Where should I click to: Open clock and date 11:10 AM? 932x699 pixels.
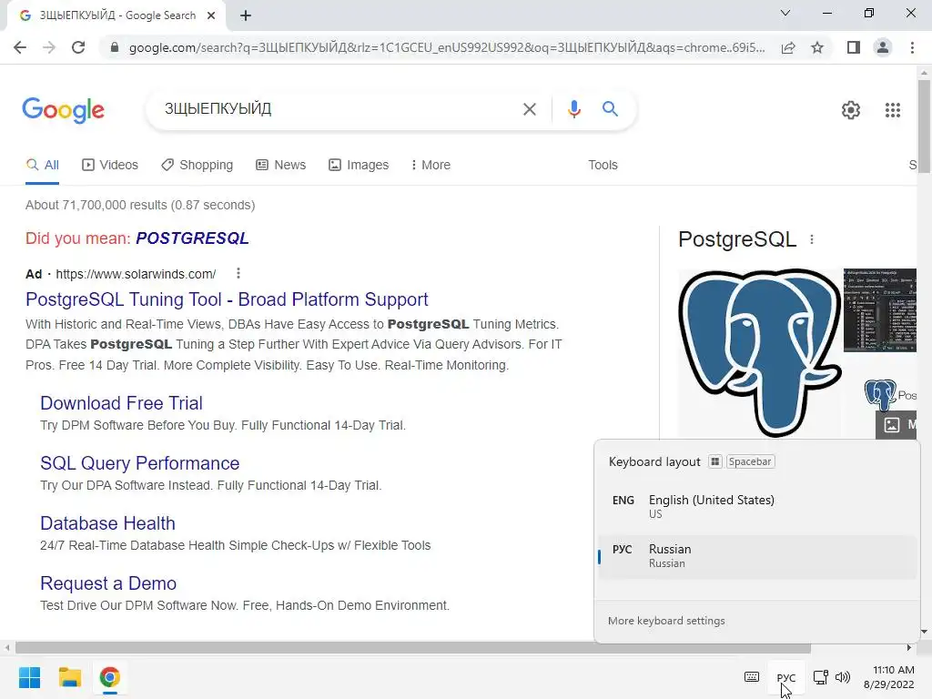pos(888,677)
